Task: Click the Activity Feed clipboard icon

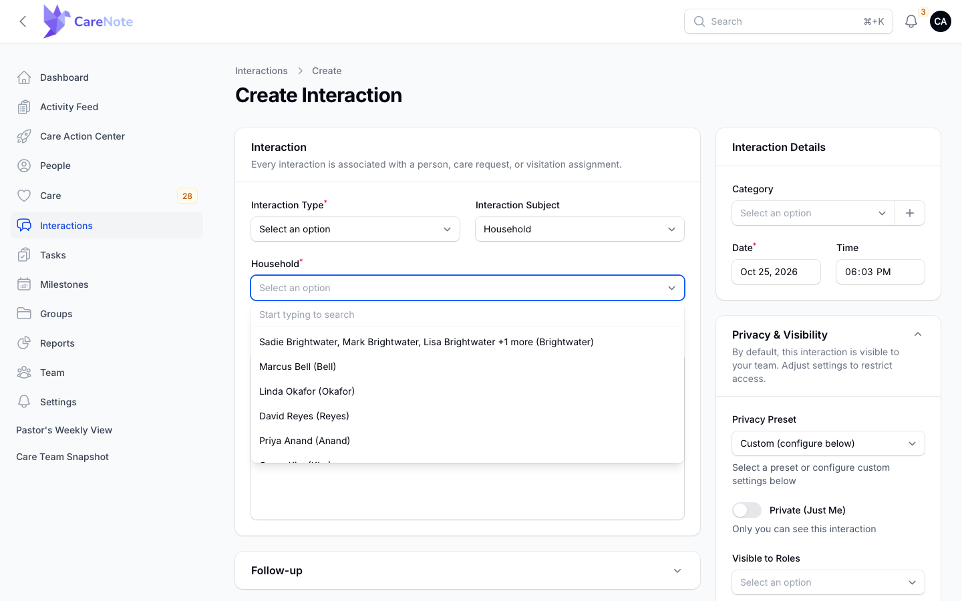Action: pyautogui.click(x=24, y=107)
